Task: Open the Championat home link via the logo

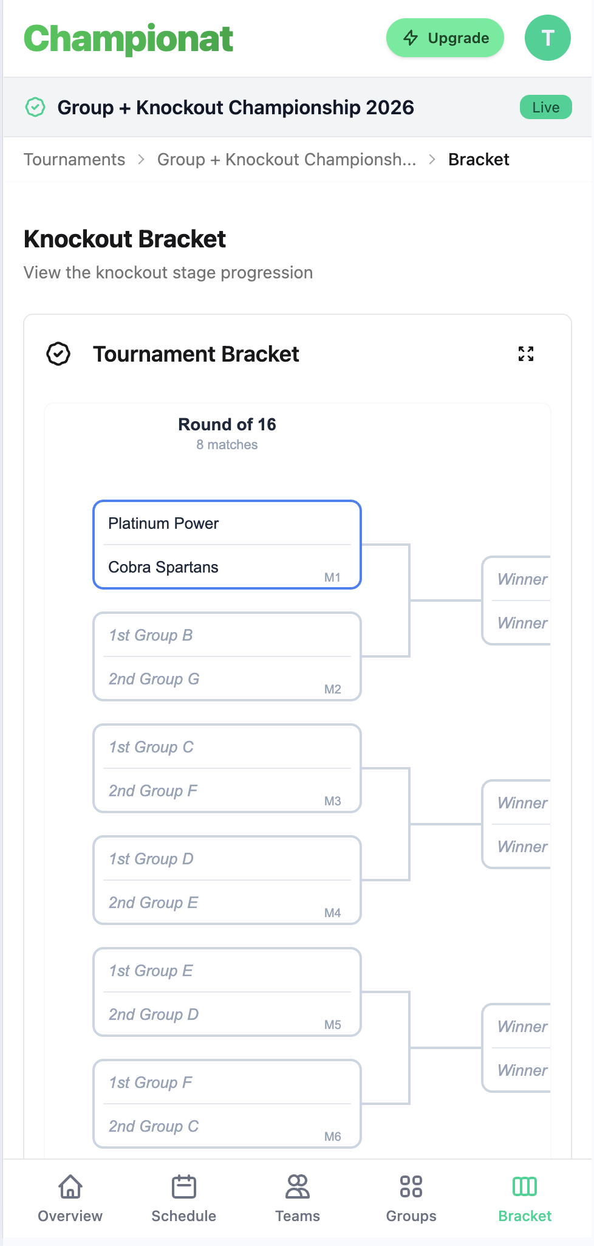Action: tap(128, 38)
